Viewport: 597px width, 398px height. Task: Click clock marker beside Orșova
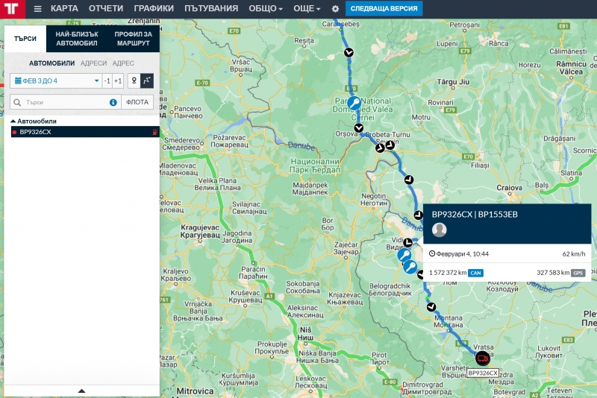coord(359,128)
